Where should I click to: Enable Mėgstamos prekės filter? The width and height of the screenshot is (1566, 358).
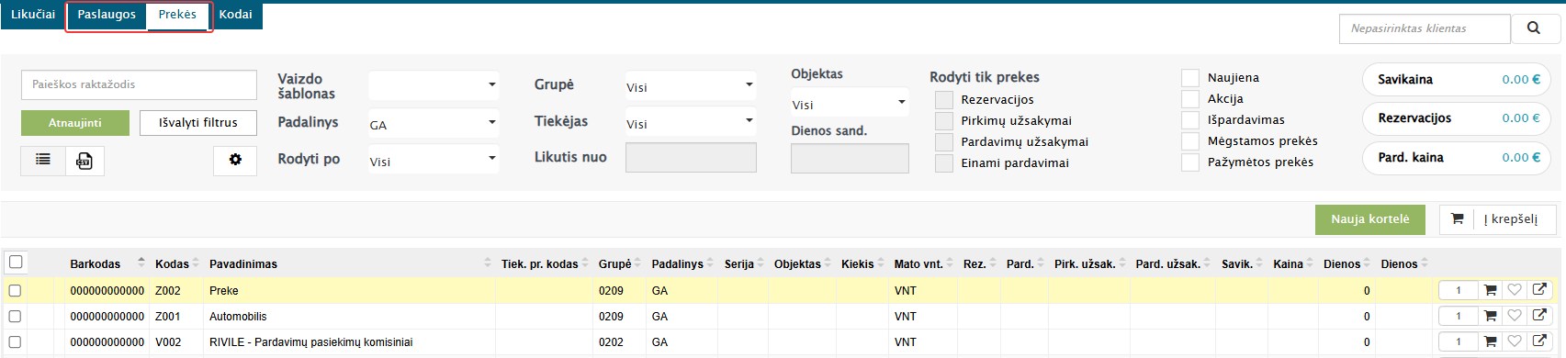1190,140
